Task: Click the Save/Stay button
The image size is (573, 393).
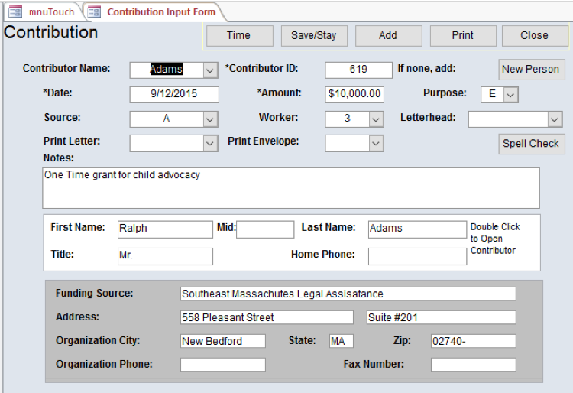Action: tap(314, 35)
